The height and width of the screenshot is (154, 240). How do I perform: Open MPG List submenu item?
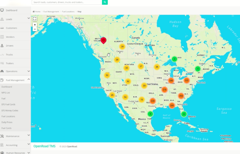point(6,93)
